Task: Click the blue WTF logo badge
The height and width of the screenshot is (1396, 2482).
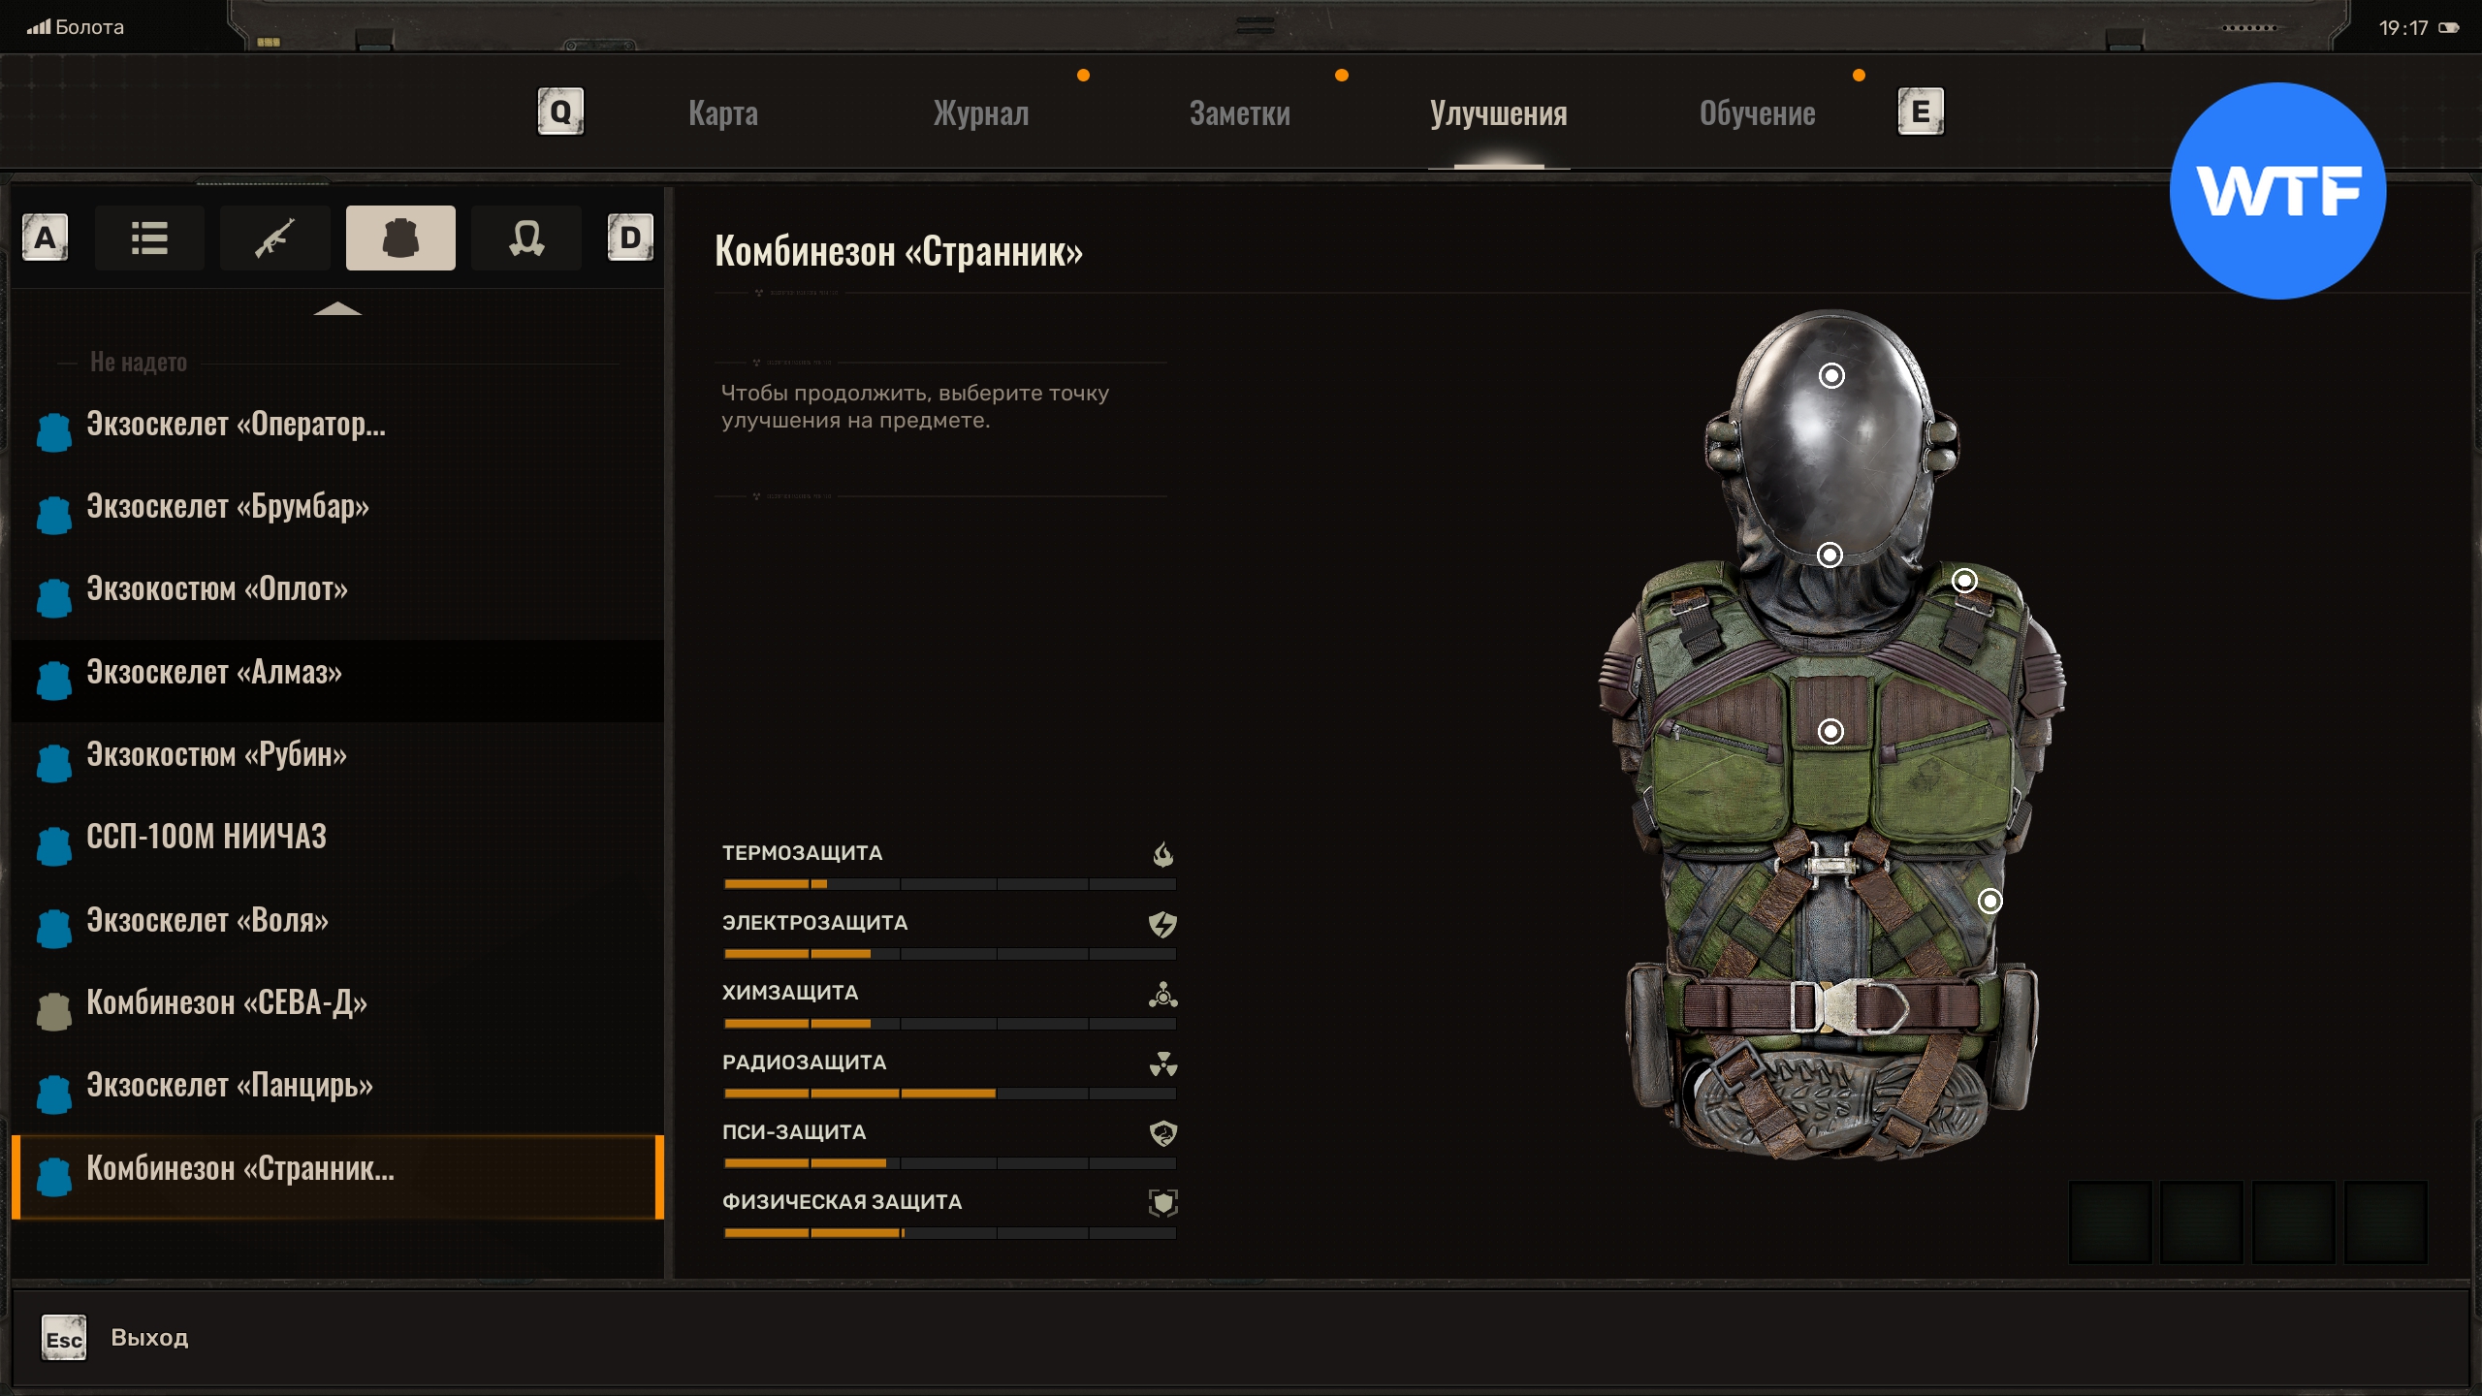Action: point(2277,191)
